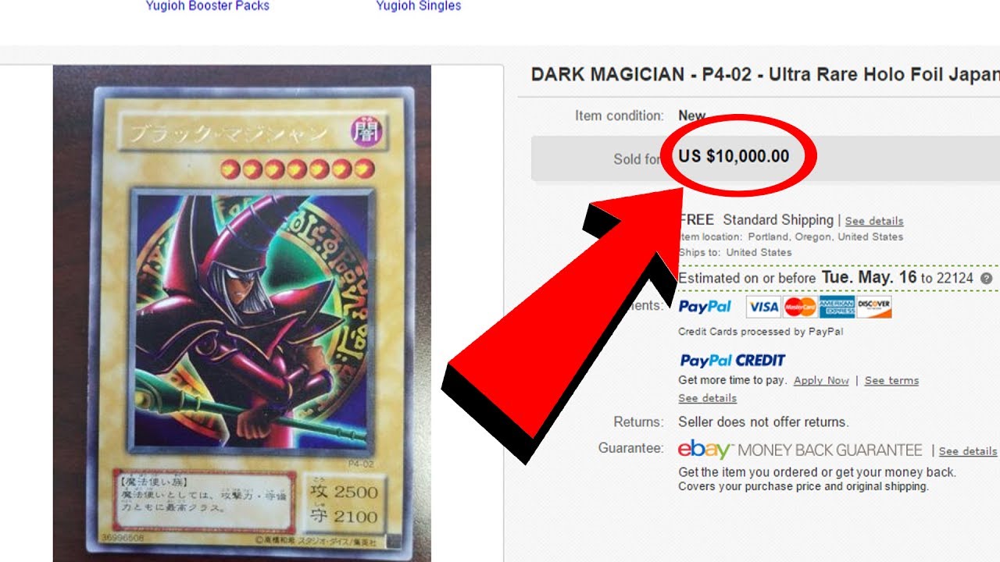
Task: Click See details under PayPal Credit
Action: click(707, 398)
